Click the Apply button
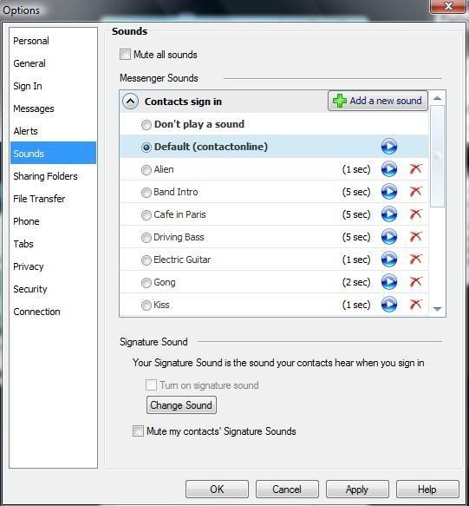This screenshot has width=469, height=506. click(x=357, y=490)
